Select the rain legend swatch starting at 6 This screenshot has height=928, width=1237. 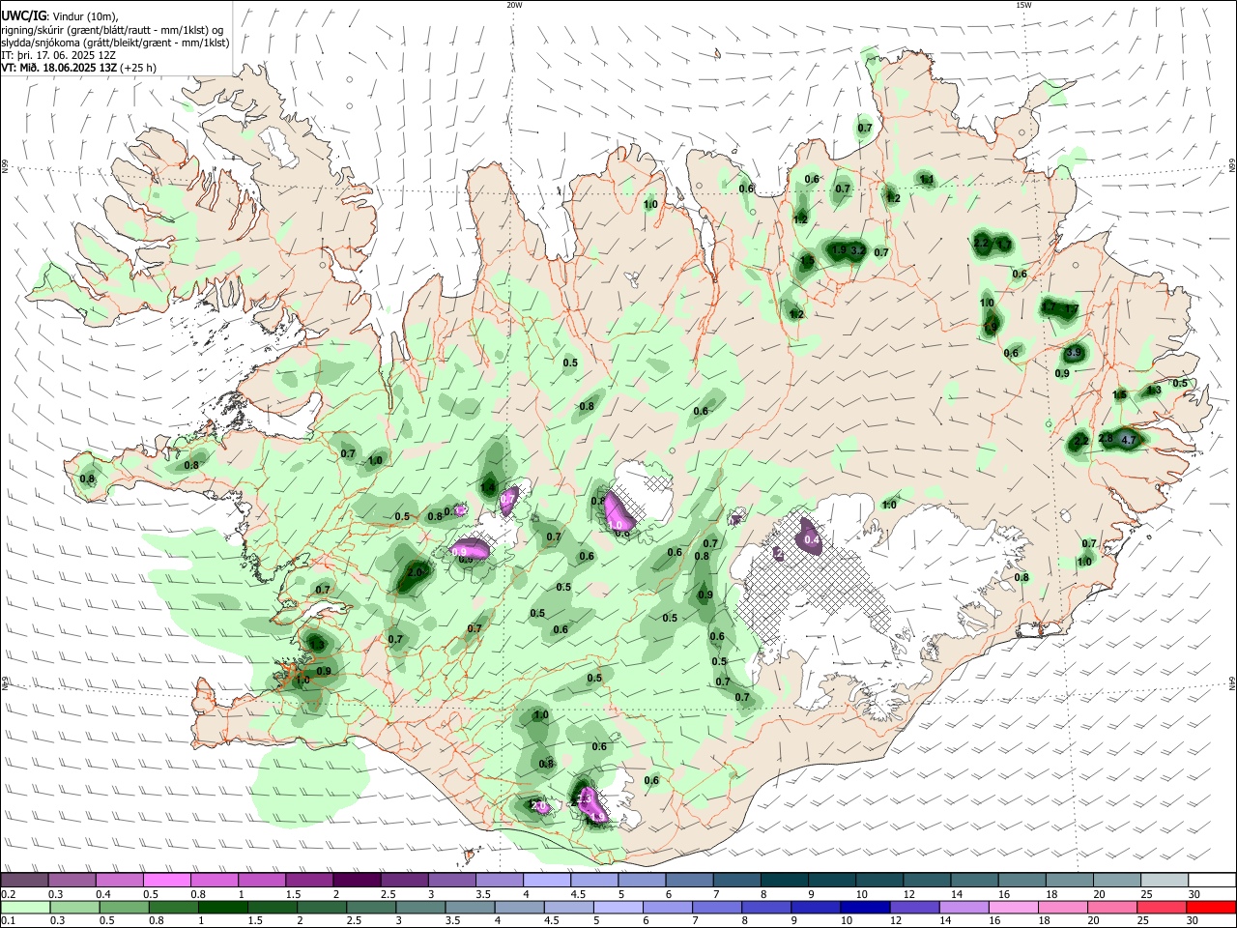point(667,907)
